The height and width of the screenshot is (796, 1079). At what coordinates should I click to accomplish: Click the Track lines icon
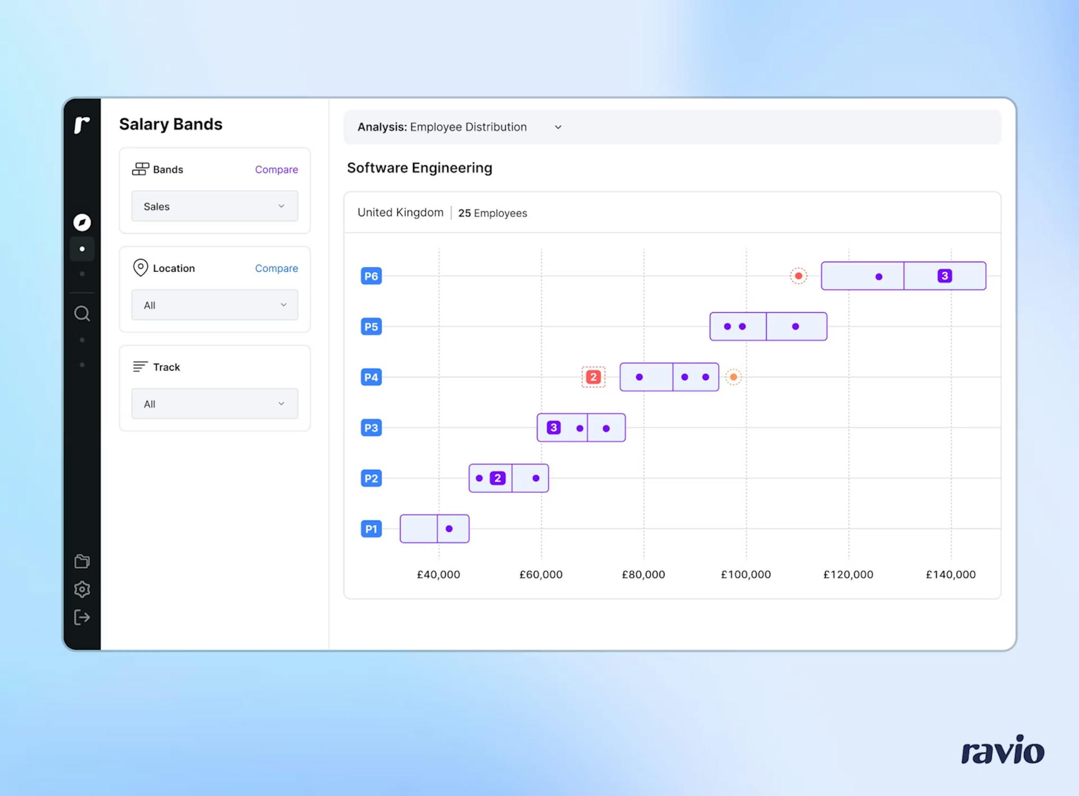140,366
